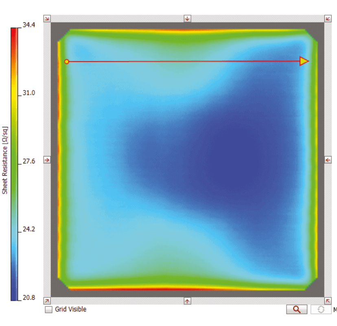337x326 pixels.
Task: Click the grey refresh button
Action: 321,309
